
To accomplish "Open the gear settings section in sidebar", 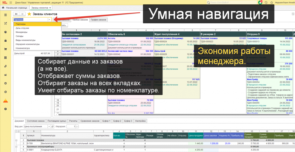I will pyautogui.click(x=5, y=83).
